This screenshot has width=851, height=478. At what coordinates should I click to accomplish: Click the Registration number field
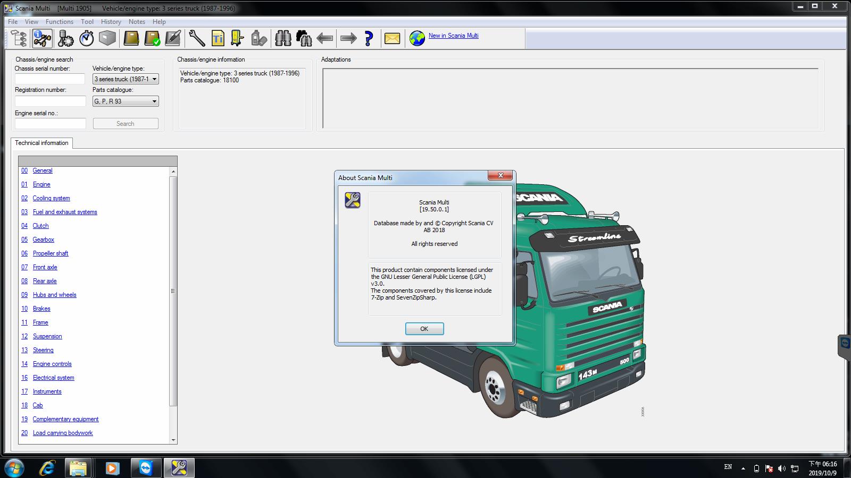click(50, 101)
